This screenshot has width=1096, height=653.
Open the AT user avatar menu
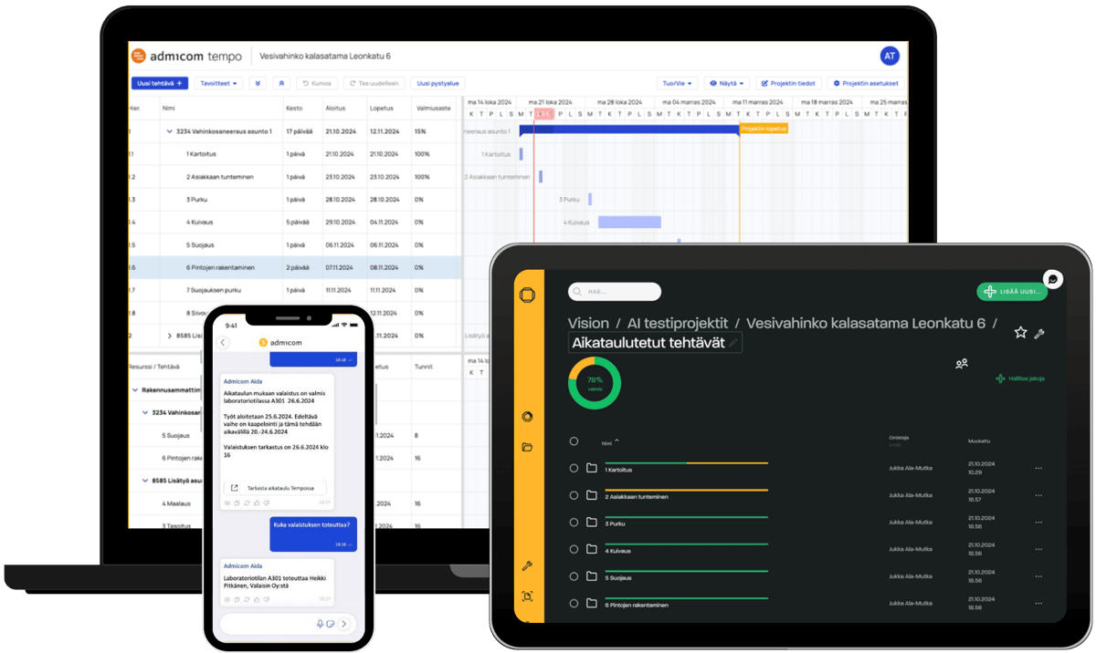click(x=890, y=56)
